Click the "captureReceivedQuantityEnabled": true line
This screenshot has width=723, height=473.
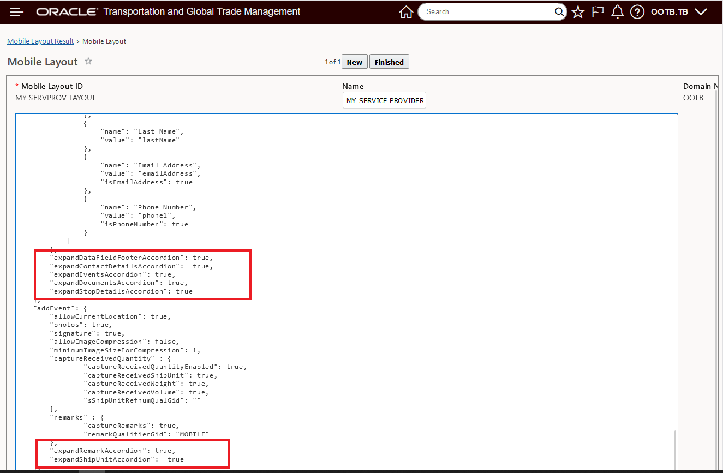click(x=165, y=367)
